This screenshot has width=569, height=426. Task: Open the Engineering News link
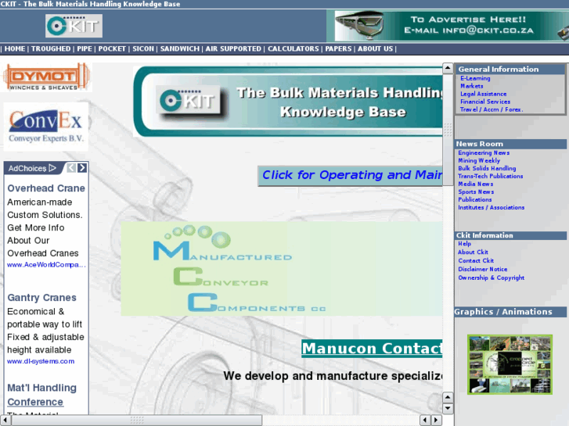(x=484, y=153)
